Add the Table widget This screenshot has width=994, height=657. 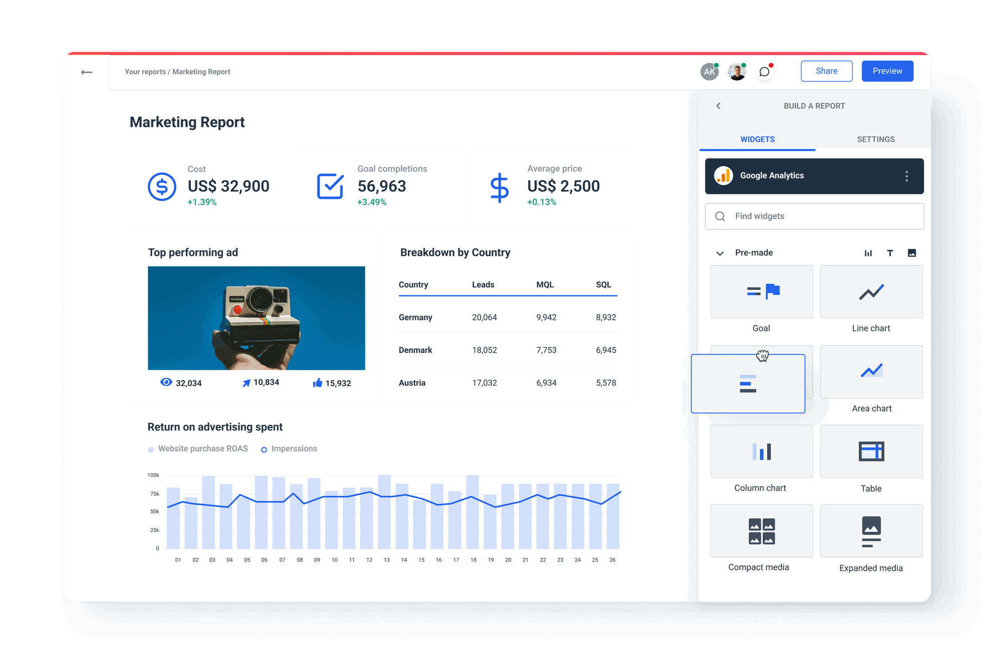871,451
